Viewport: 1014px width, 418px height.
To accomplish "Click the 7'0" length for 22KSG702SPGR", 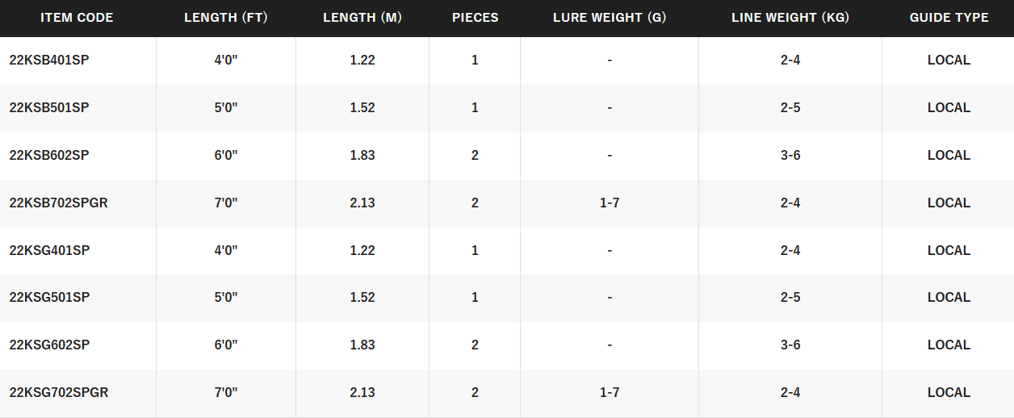I will [226, 393].
